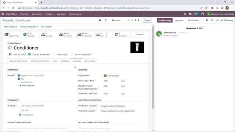Open the Extra Prices stat button
The width and height of the screenshot is (235, 132).
[12, 34]
